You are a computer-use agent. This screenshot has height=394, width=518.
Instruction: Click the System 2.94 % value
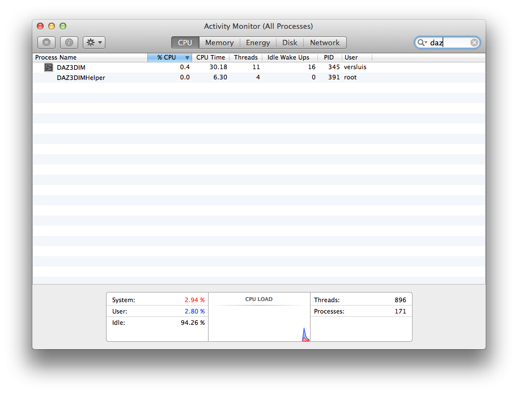click(194, 300)
